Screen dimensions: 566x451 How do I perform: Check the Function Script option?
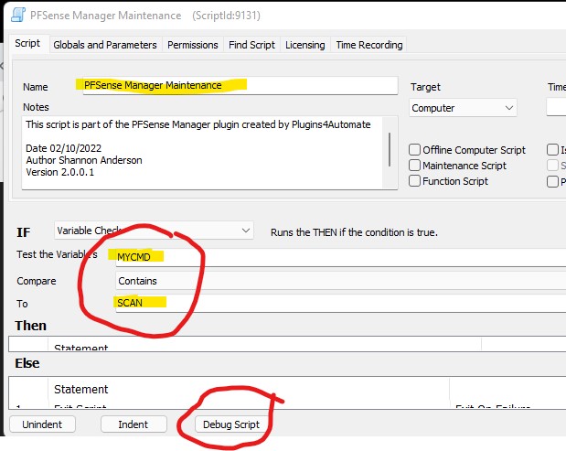[x=415, y=181]
